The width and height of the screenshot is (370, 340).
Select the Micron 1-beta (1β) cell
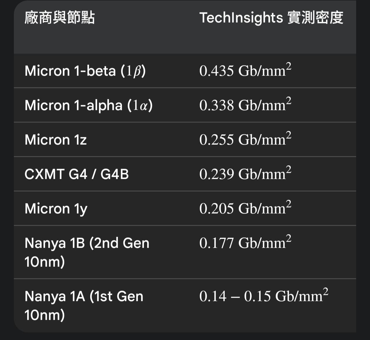85,71
